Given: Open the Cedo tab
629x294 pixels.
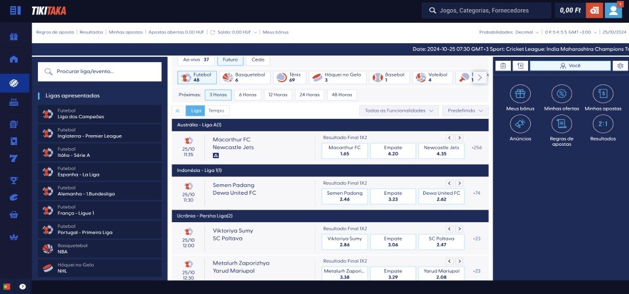Looking at the screenshot, I should [x=258, y=60].
